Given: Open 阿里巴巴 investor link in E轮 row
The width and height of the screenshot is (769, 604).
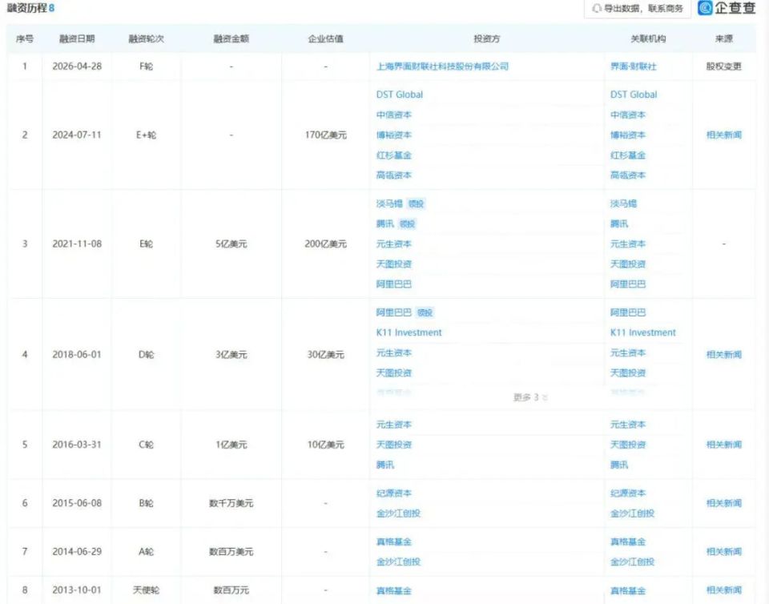Looking at the screenshot, I should 394,284.
